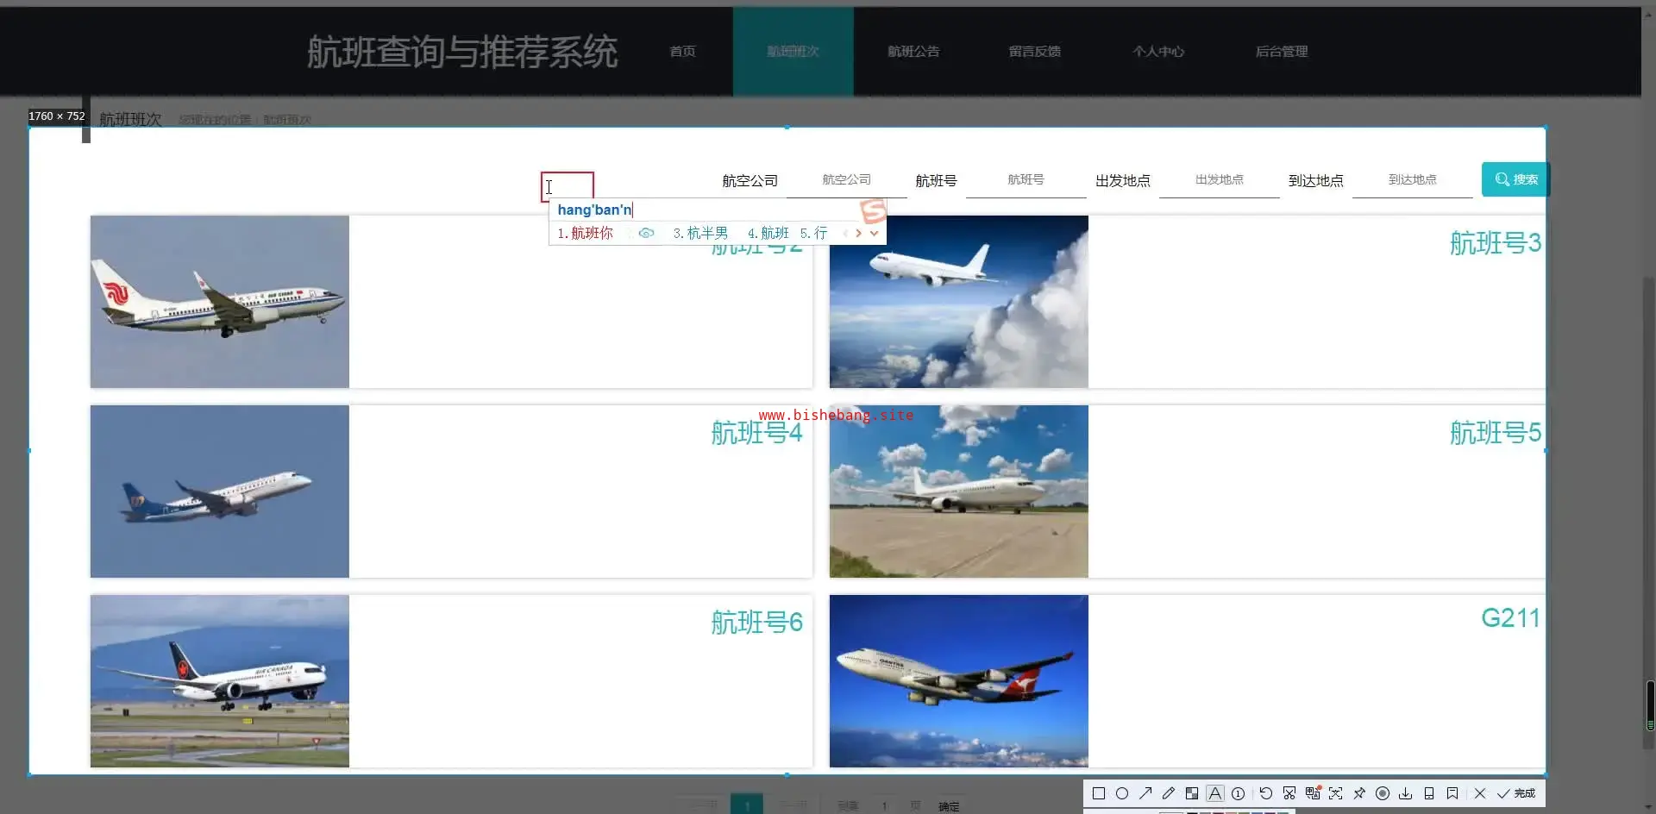The image size is (1656, 814).
Task: Choose the arrow drawing tool
Action: (1145, 793)
